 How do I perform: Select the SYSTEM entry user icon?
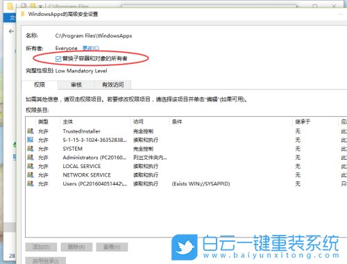tap(31, 149)
